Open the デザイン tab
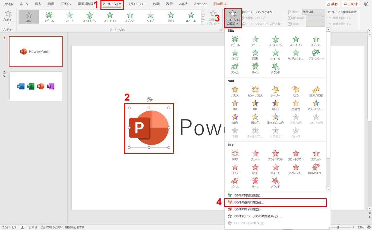This screenshot has width=372, height=230. [x=66, y=4]
